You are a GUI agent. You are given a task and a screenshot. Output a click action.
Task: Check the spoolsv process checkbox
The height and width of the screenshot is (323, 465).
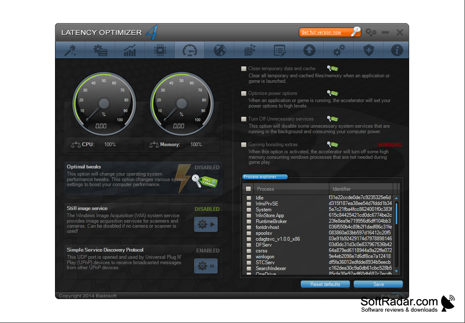pyautogui.click(x=249, y=234)
